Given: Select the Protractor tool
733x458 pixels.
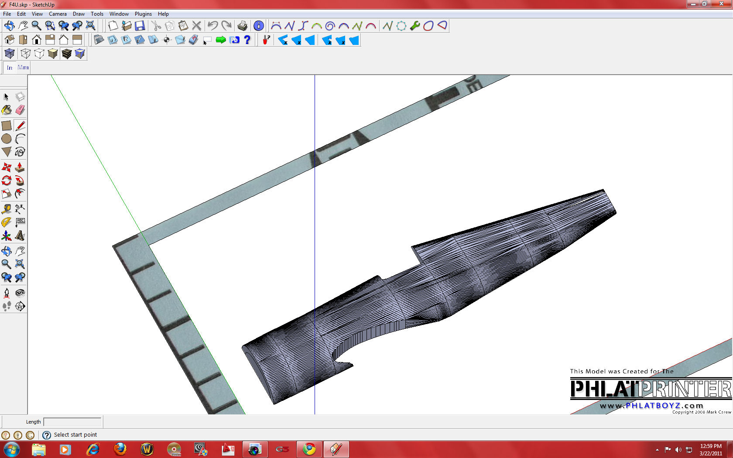Looking at the screenshot, I should 7,222.
